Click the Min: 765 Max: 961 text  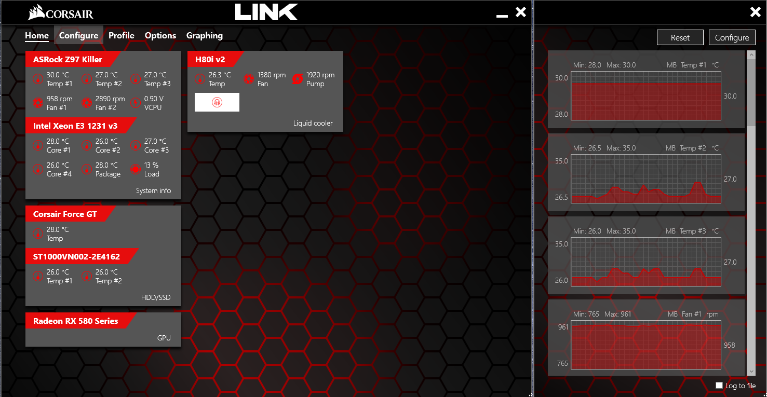[602, 314]
